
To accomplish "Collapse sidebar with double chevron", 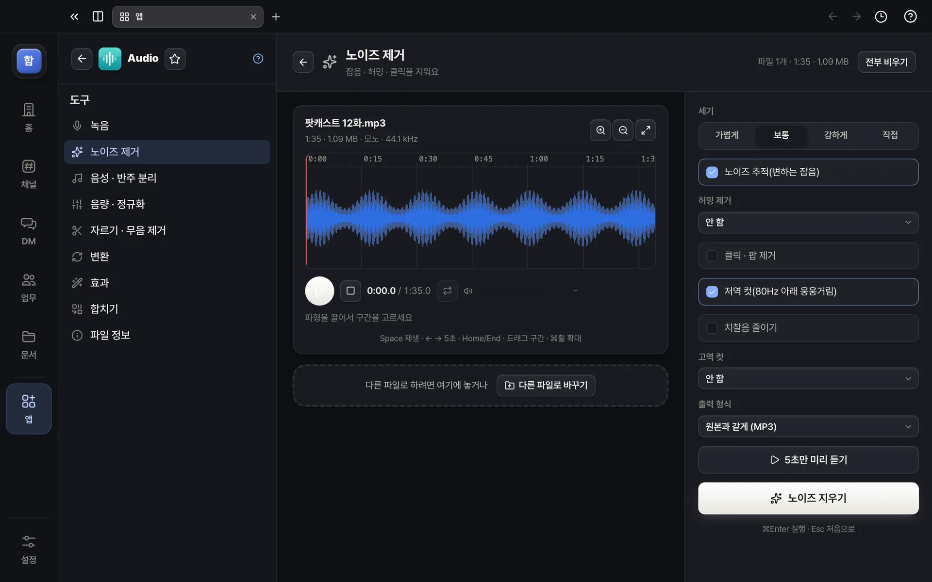I will 74,16.
